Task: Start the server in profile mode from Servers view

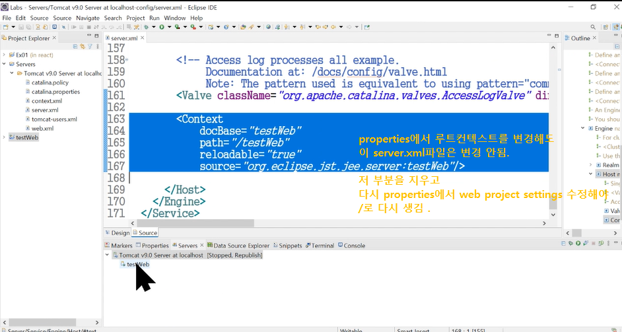Action: tap(586, 243)
